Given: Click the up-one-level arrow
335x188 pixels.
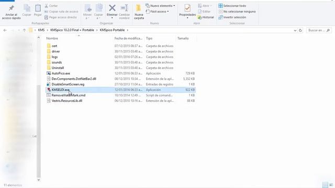Looking at the screenshot, I should [25, 30].
